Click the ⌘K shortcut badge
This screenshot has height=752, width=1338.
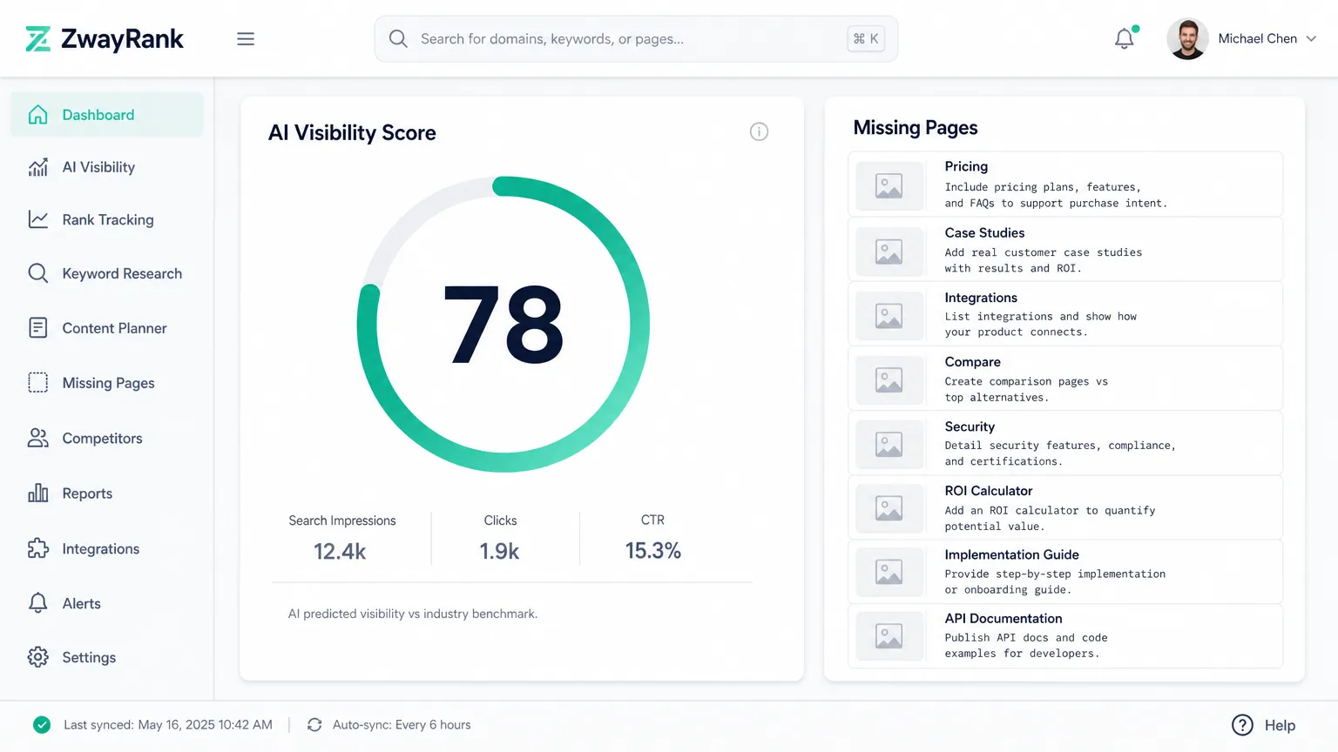(866, 39)
